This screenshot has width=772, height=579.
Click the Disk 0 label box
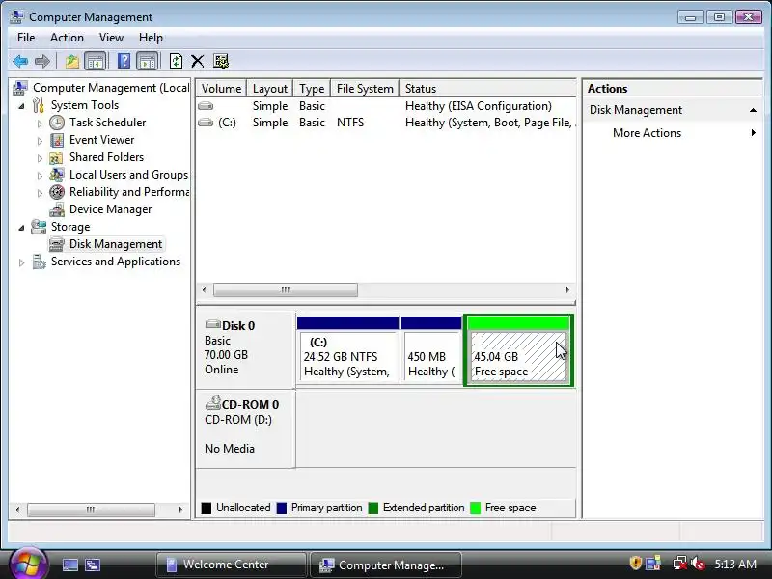pyautogui.click(x=245, y=349)
